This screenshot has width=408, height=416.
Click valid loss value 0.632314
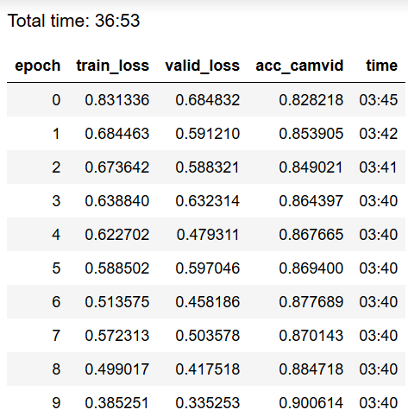208,201
